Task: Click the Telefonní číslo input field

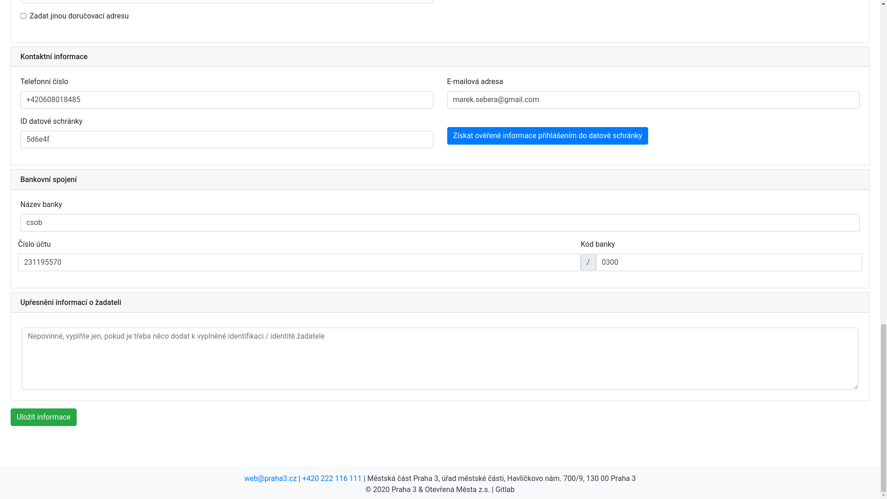Action: pyautogui.click(x=226, y=100)
